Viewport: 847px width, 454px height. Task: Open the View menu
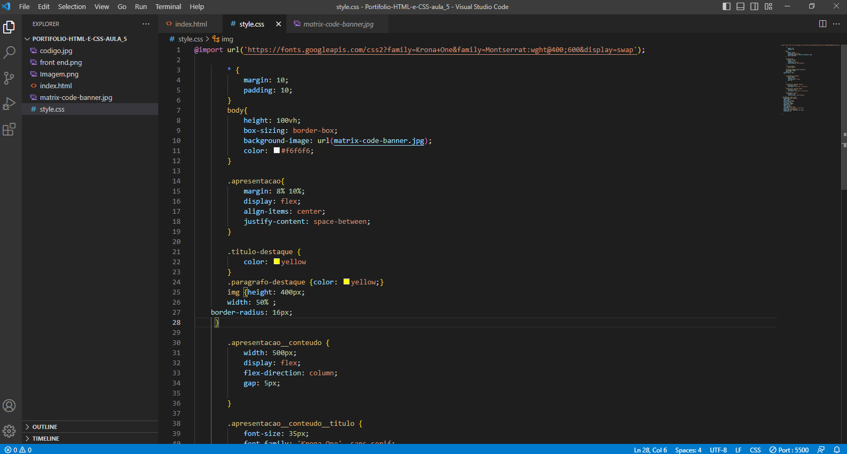(x=102, y=6)
